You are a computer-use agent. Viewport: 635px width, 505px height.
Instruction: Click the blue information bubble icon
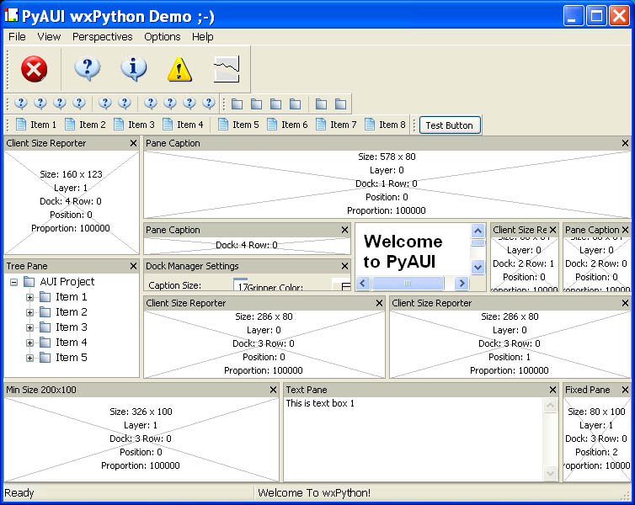click(133, 69)
